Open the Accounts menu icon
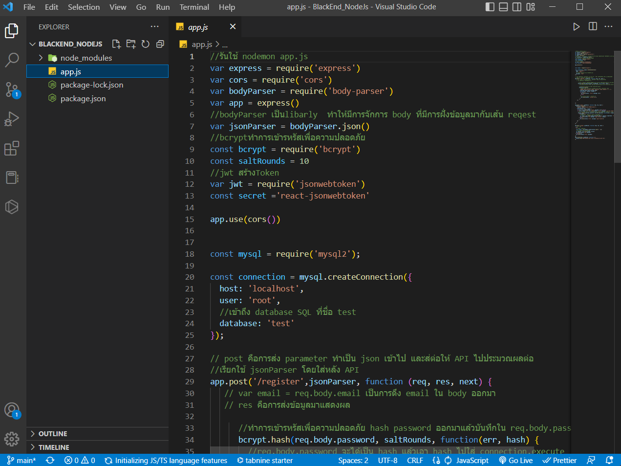Image resolution: width=621 pixels, height=466 pixels. (x=12, y=410)
